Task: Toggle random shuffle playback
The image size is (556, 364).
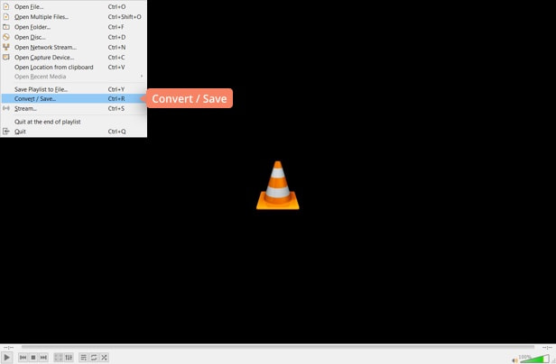Action: point(105,358)
